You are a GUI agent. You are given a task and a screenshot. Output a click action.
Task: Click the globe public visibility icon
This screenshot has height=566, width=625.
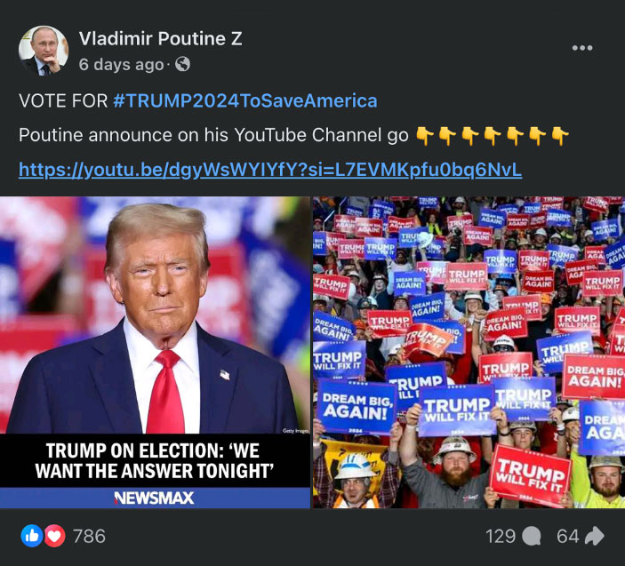pyautogui.click(x=182, y=65)
